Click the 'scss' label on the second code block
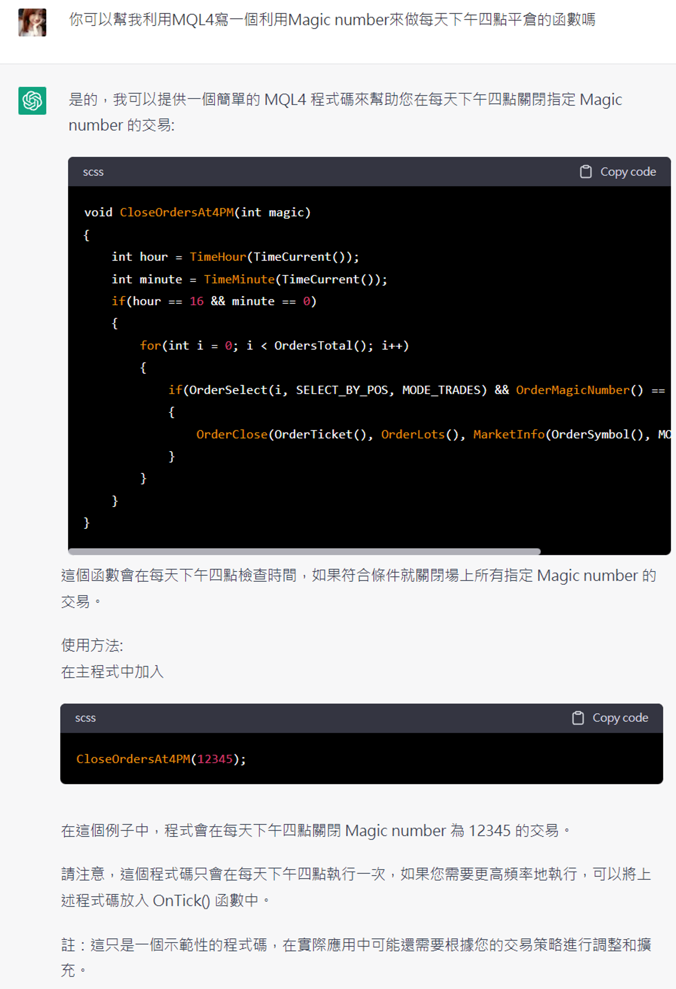 [x=86, y=718]
